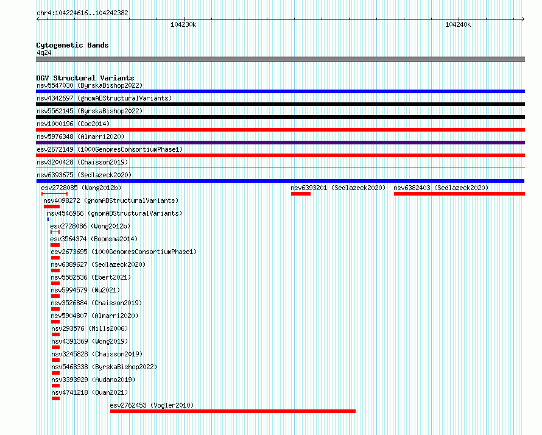542x435 pixels.
Task: Click the red block under nsv3245828
Action: 55,360
